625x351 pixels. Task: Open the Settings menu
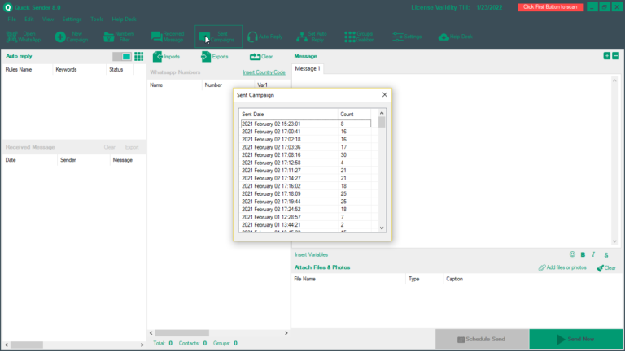pyautogui.click(x=72, y=19)
